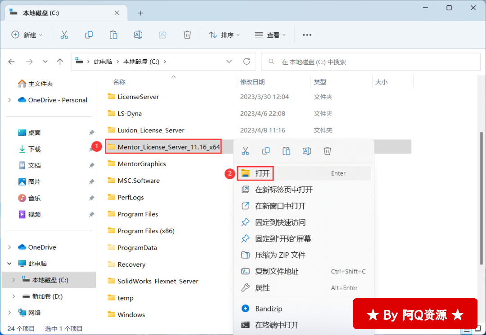Select 固定到"开始"屏幕 in context menu
Viewport: 486px width, 335px height.
pyautogui.click(x=304, y=239)
